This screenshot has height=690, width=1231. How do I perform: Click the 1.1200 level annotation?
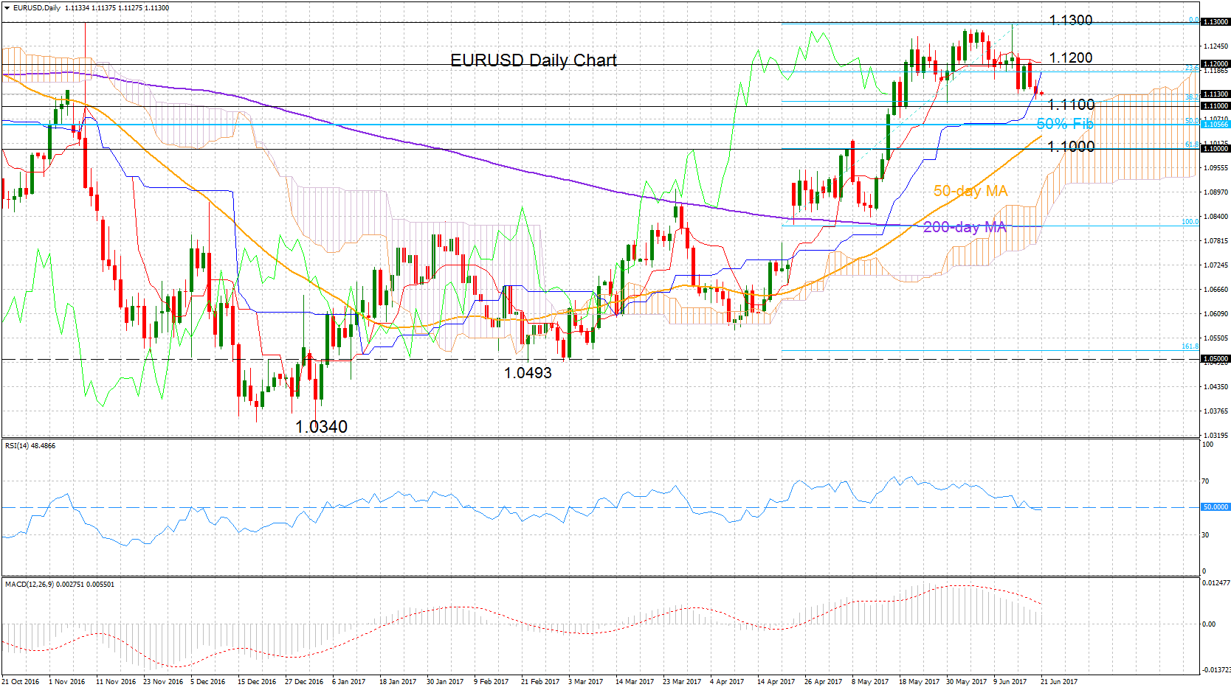(x=1071, y=57)
